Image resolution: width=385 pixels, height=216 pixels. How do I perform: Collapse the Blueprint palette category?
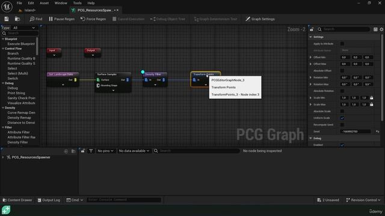(3, 39)
